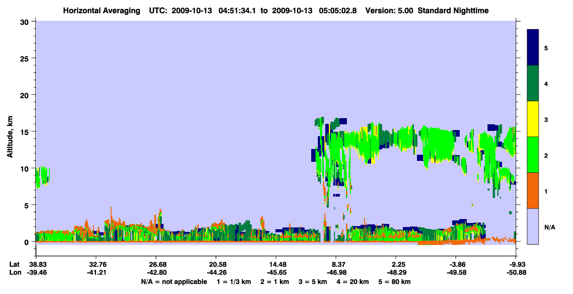
Task: Click the color bar label 'N/A'
Action: tap(549, 227)
